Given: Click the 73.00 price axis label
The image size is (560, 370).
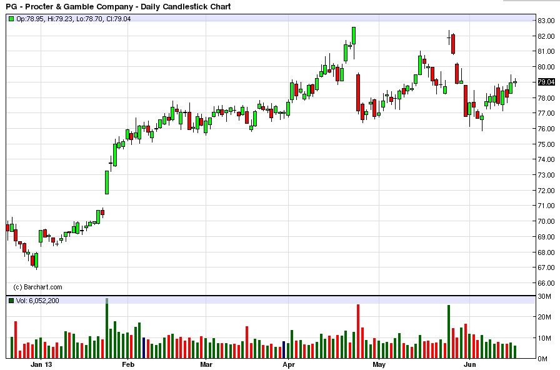Looking at the screenshot, I should 546,175.
